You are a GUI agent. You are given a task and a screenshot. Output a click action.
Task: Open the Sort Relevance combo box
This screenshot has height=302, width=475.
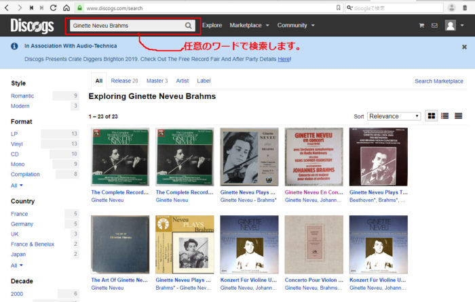394,116
